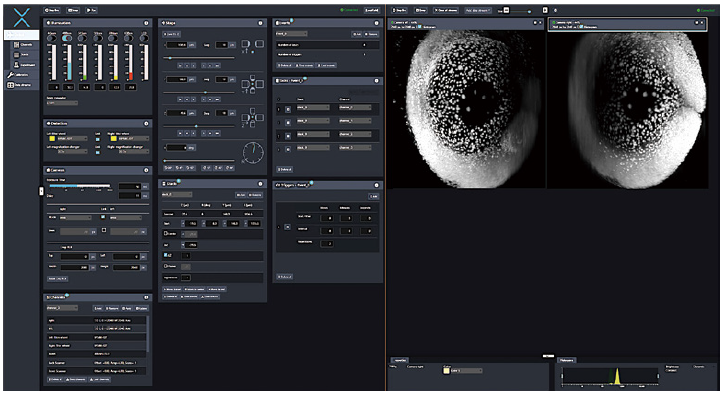Open the Stage panel info icon
The height and width of the screenshot is (395, 724).
click(x=261, y=23)
